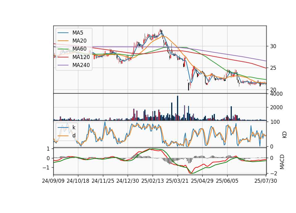Screen dimensions: 296x213
Task: Click the 25/06/05 date tick label
Action: tap(227, 181)
